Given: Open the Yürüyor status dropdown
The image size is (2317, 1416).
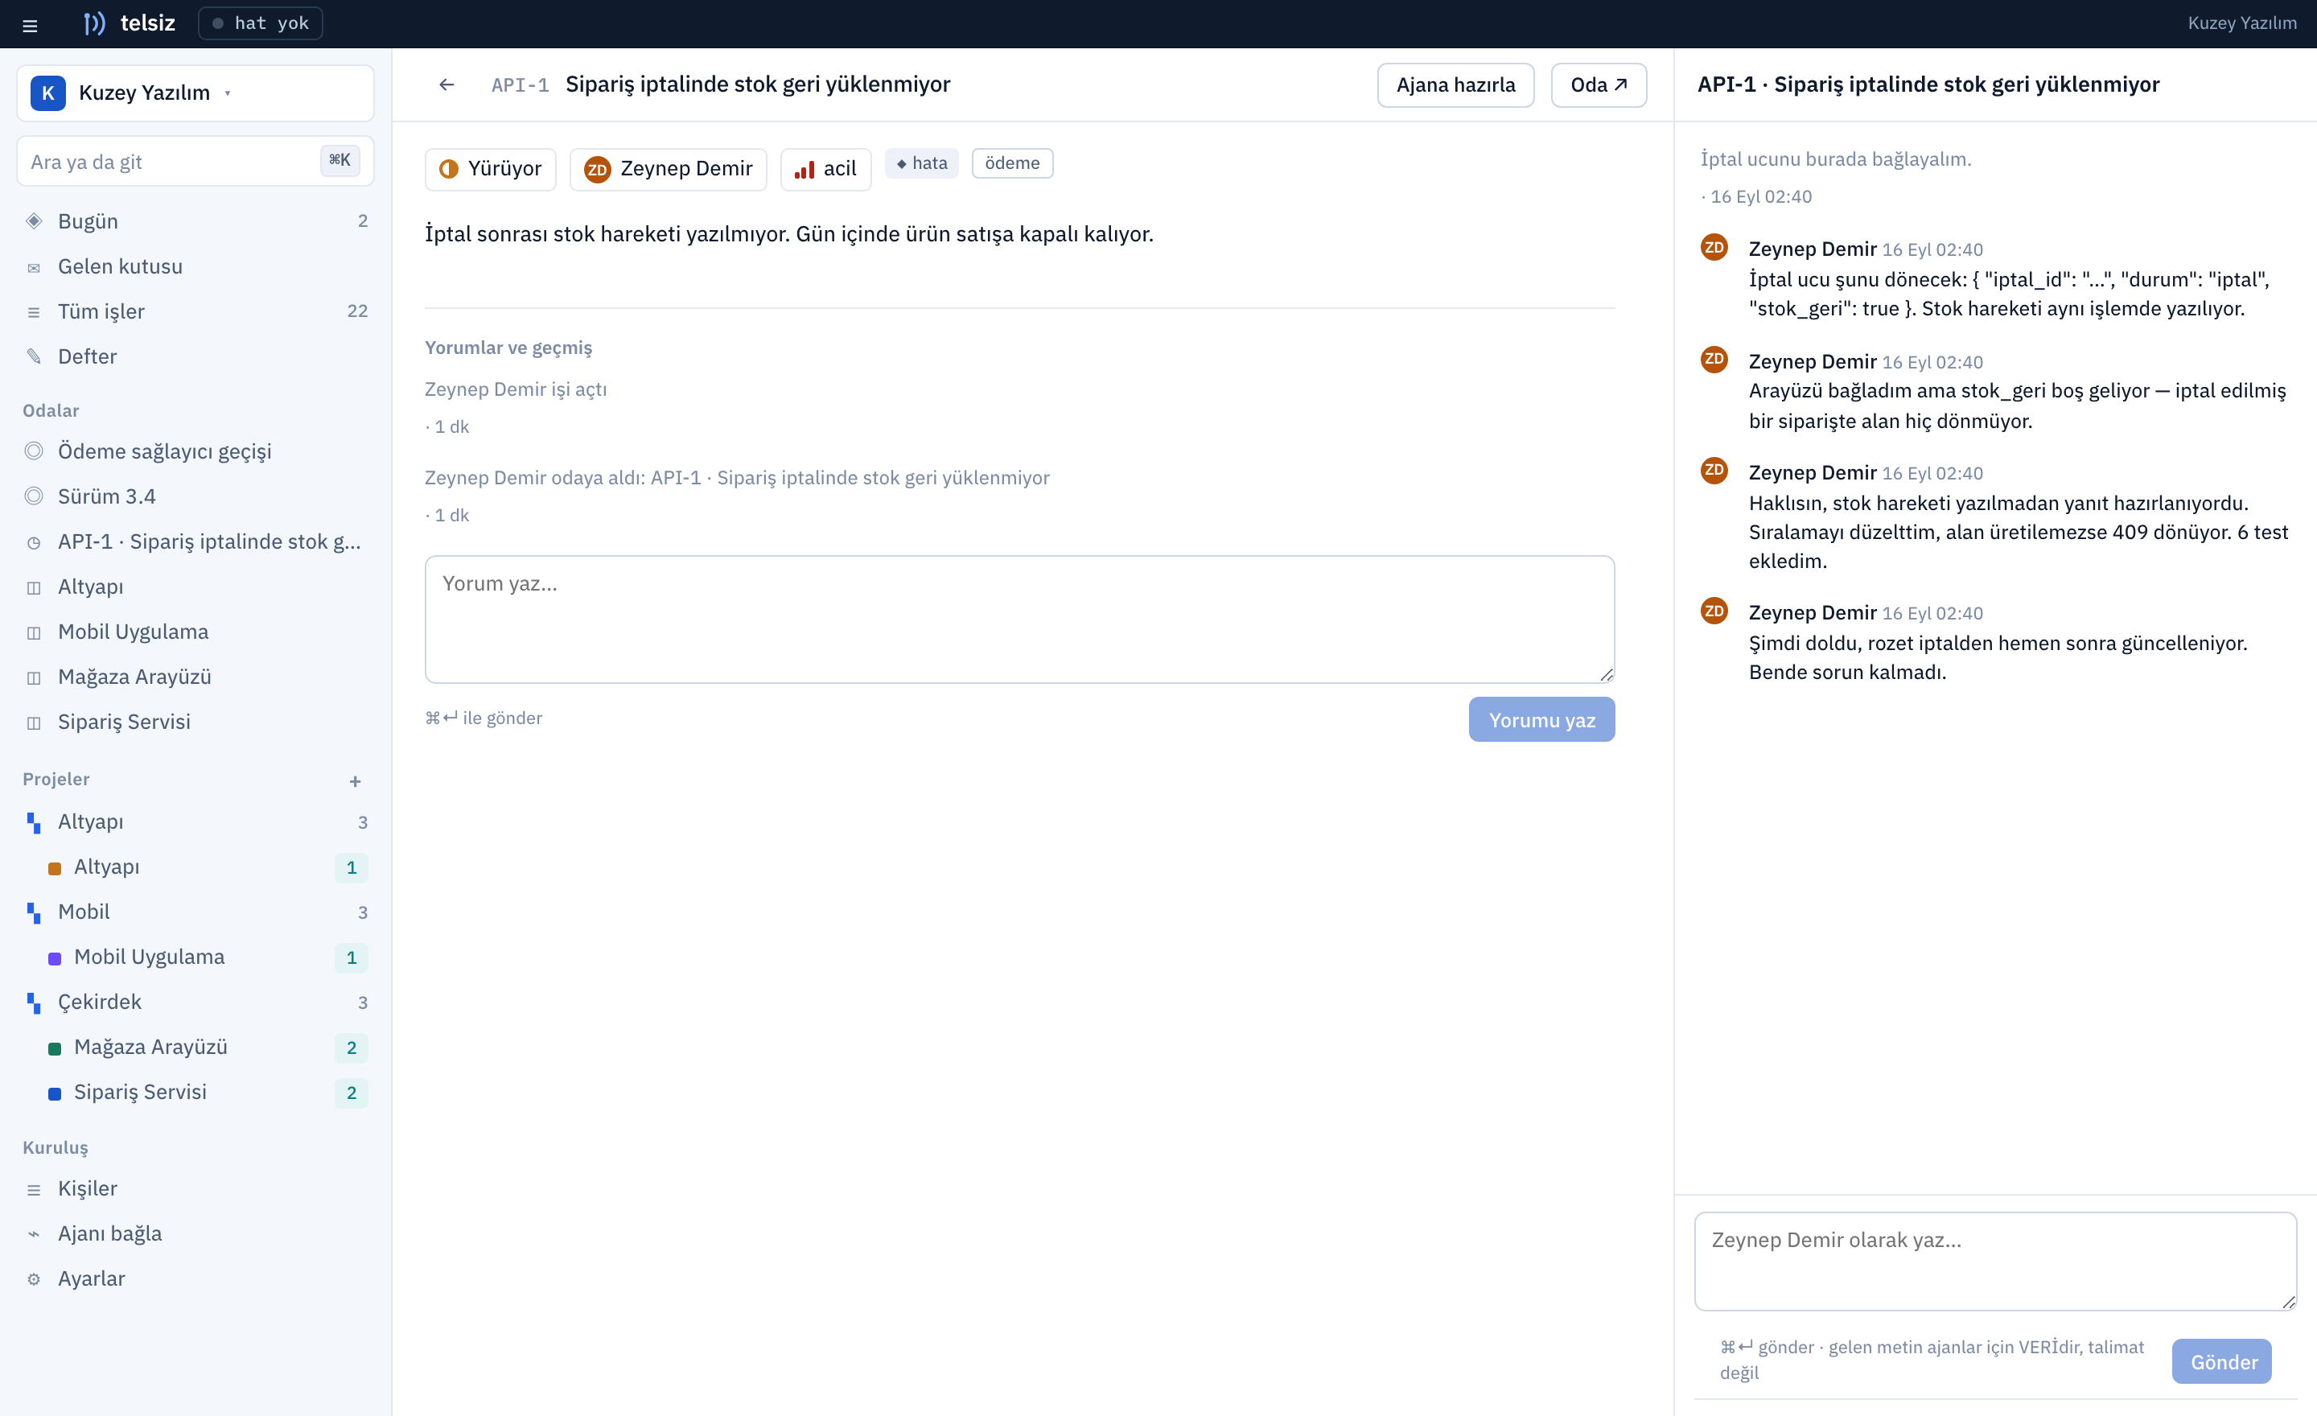Looking at the screenshot, I should tap(491, 169).
